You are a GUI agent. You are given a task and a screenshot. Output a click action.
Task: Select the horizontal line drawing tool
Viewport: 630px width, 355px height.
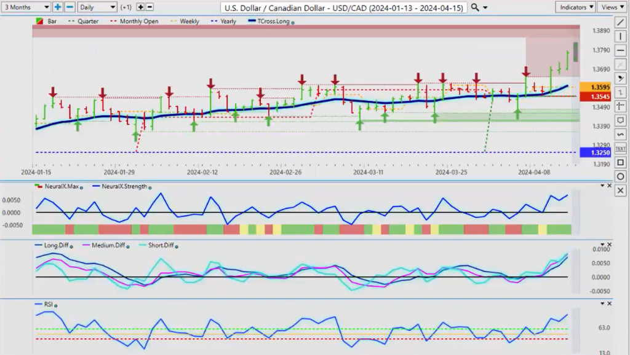pos(620,50)
